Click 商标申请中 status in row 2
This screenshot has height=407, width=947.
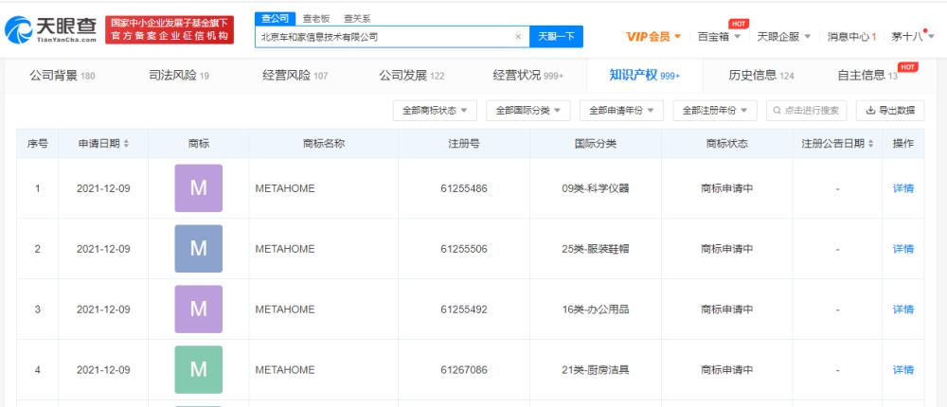pos(727,249)
